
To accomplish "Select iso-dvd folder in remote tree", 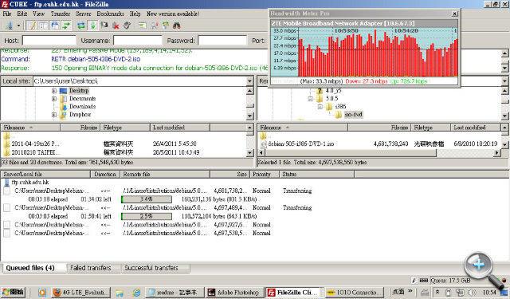I will pos(354,115).
